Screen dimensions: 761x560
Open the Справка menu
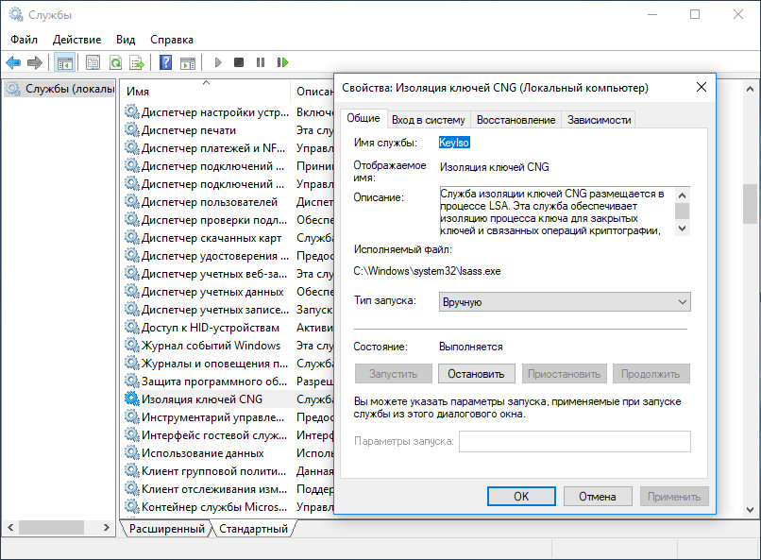point(171,40)
